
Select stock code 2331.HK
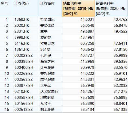(x=22, y=31)
